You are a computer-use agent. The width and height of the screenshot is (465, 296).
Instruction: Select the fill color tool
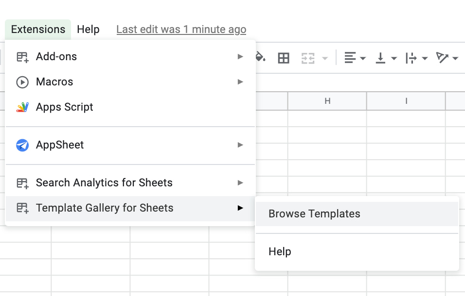(260, 57)
